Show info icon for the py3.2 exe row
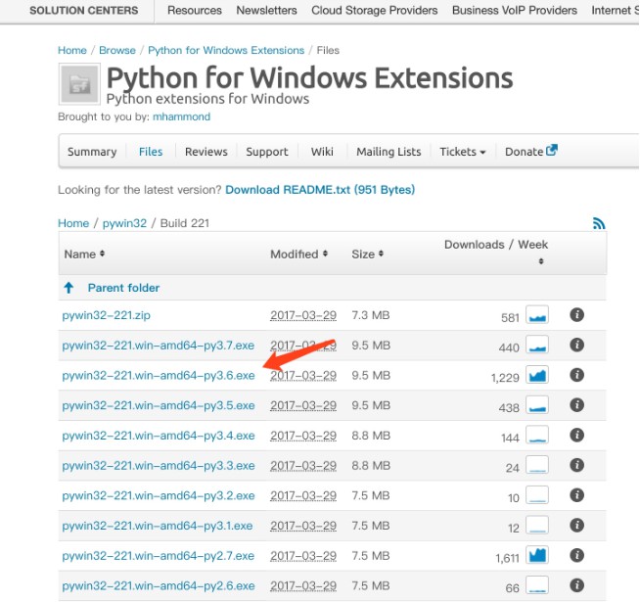The height and width of the screenshot is (602, 640). (x=576, y=495)
